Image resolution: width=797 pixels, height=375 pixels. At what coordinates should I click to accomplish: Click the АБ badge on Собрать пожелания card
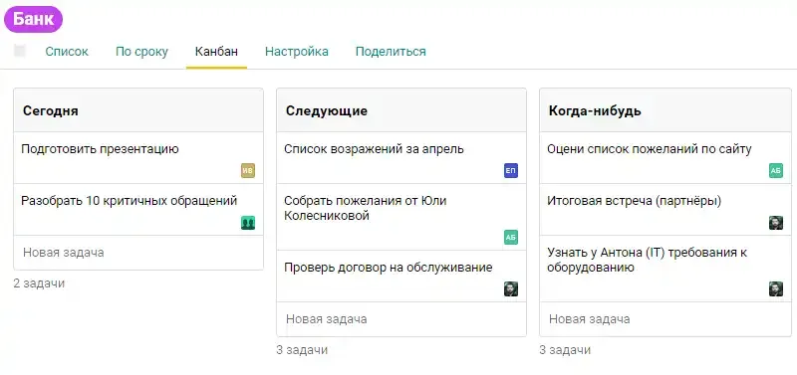click(511, 238)
